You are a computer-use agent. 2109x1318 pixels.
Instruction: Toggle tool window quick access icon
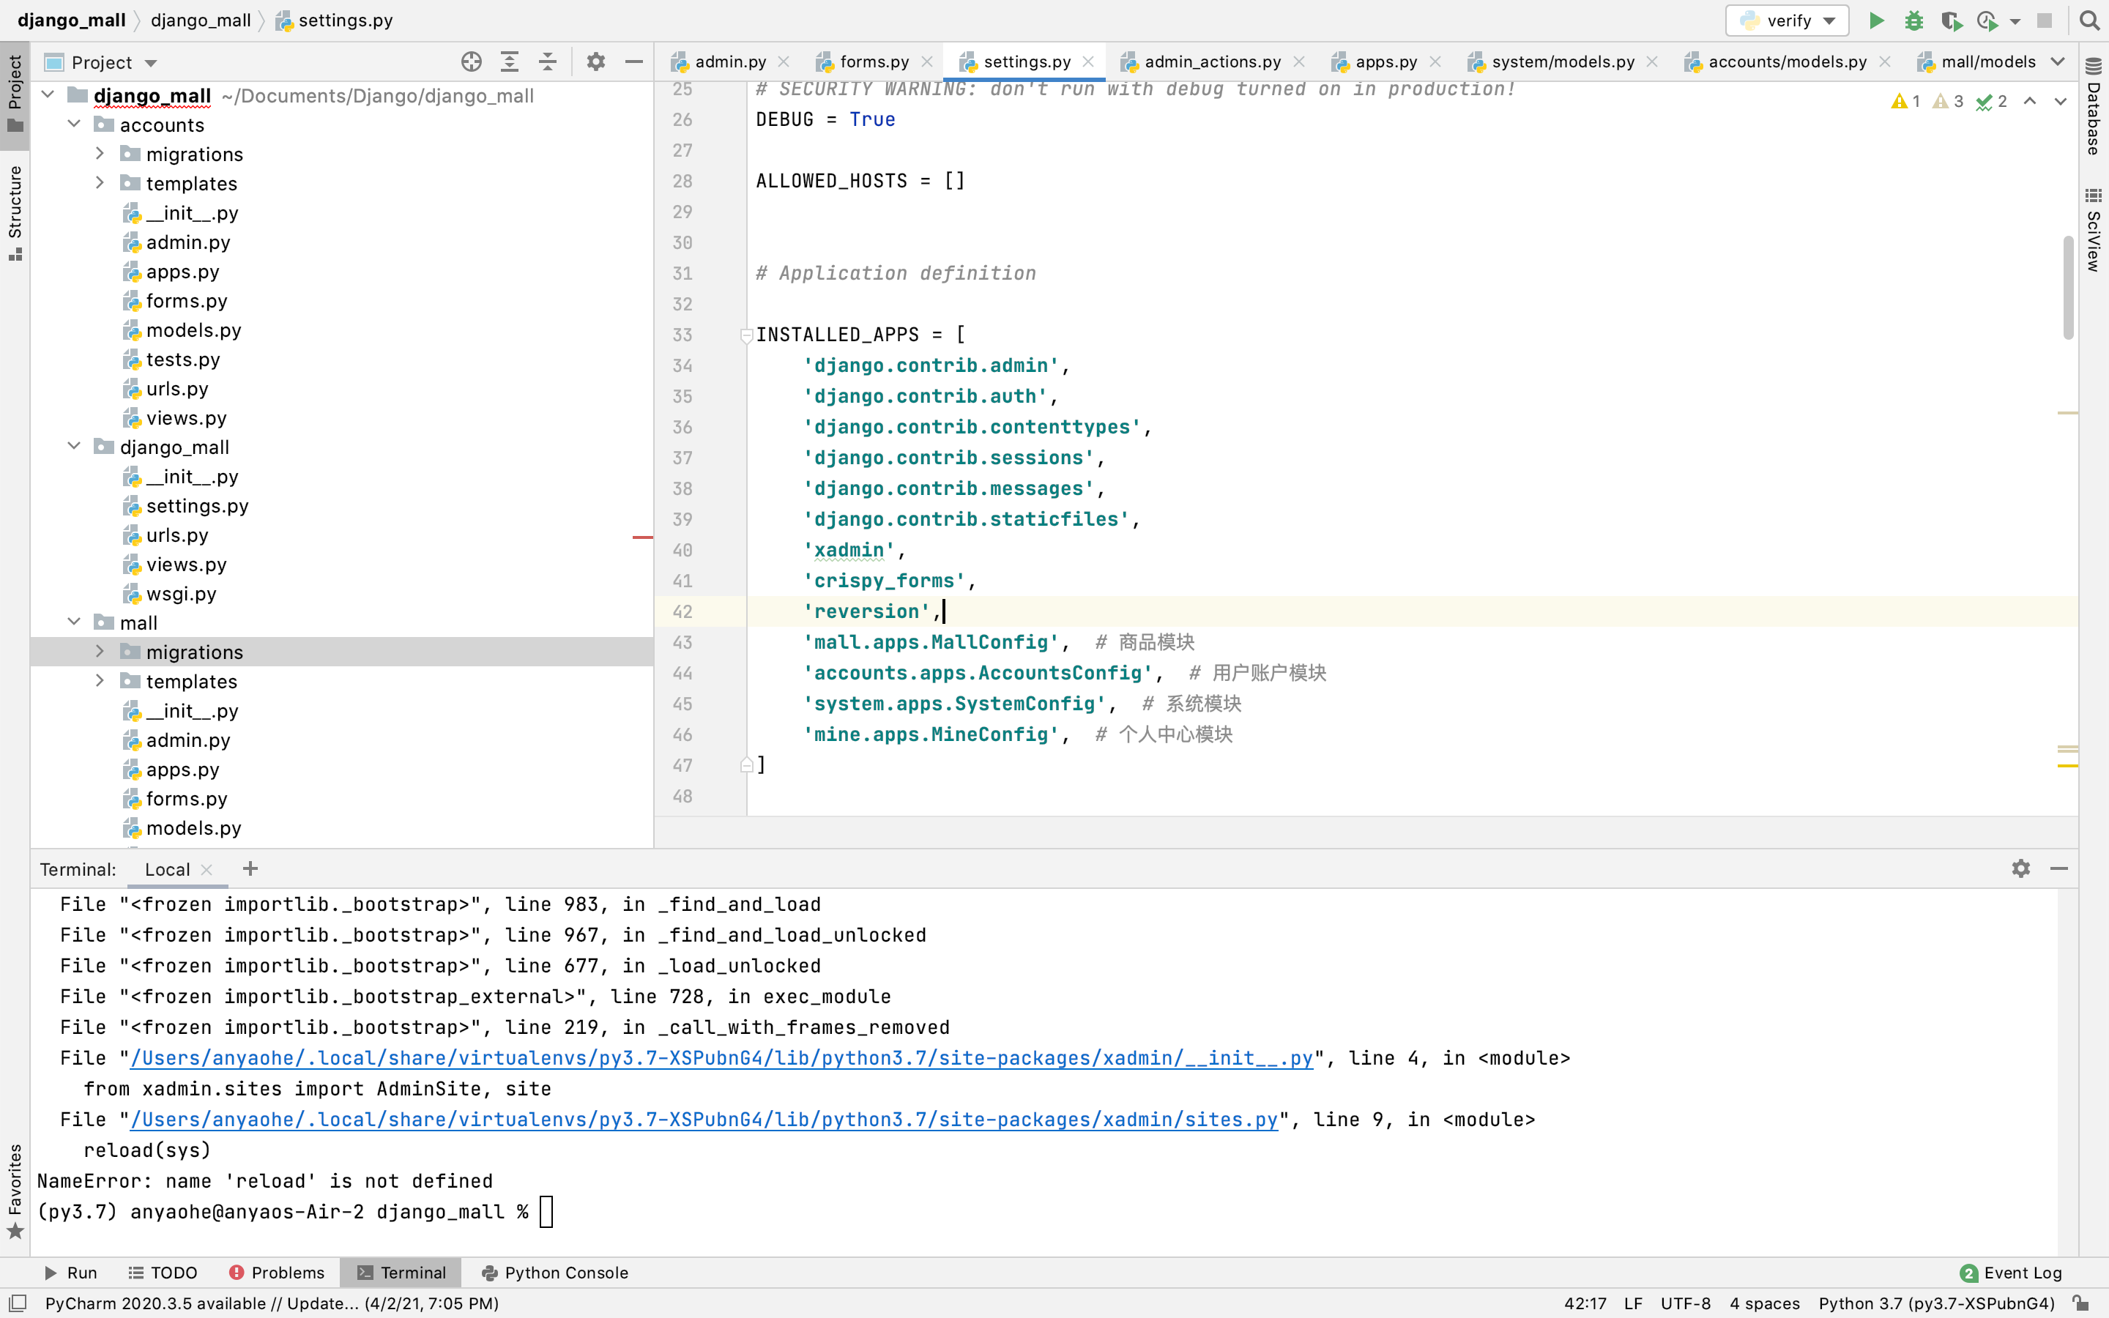(17, 1303)
